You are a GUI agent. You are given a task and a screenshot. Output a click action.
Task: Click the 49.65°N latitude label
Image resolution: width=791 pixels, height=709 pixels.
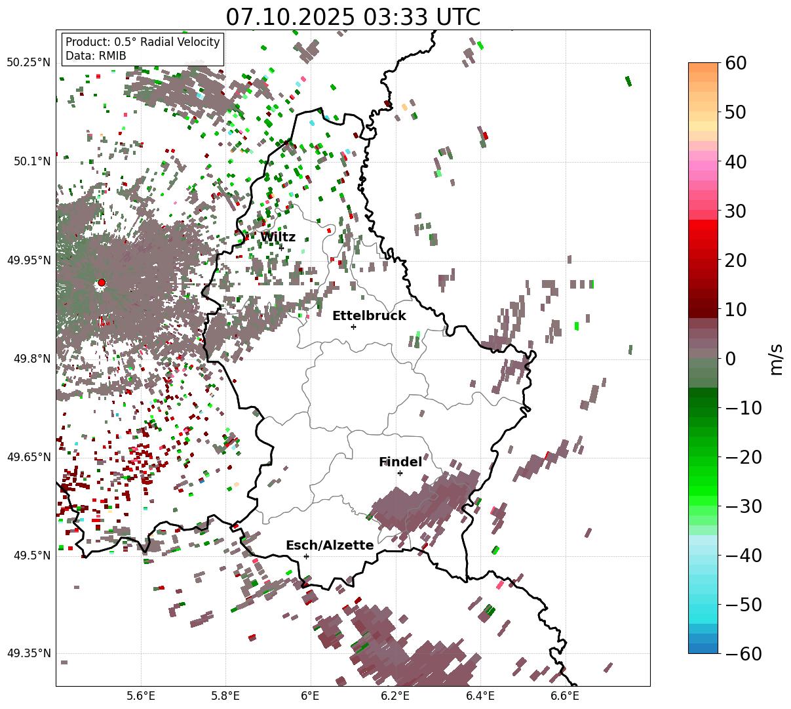pos(28,457)
